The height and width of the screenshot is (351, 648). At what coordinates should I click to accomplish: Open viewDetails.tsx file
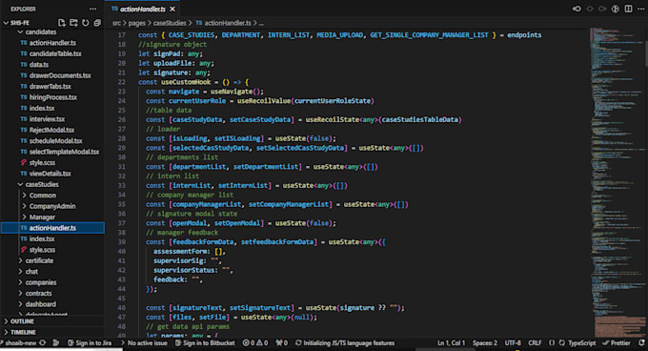point(50,174)
